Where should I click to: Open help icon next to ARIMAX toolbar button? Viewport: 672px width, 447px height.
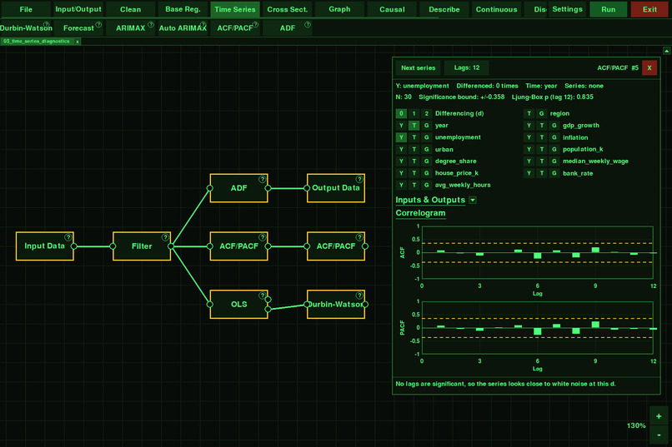151,25
